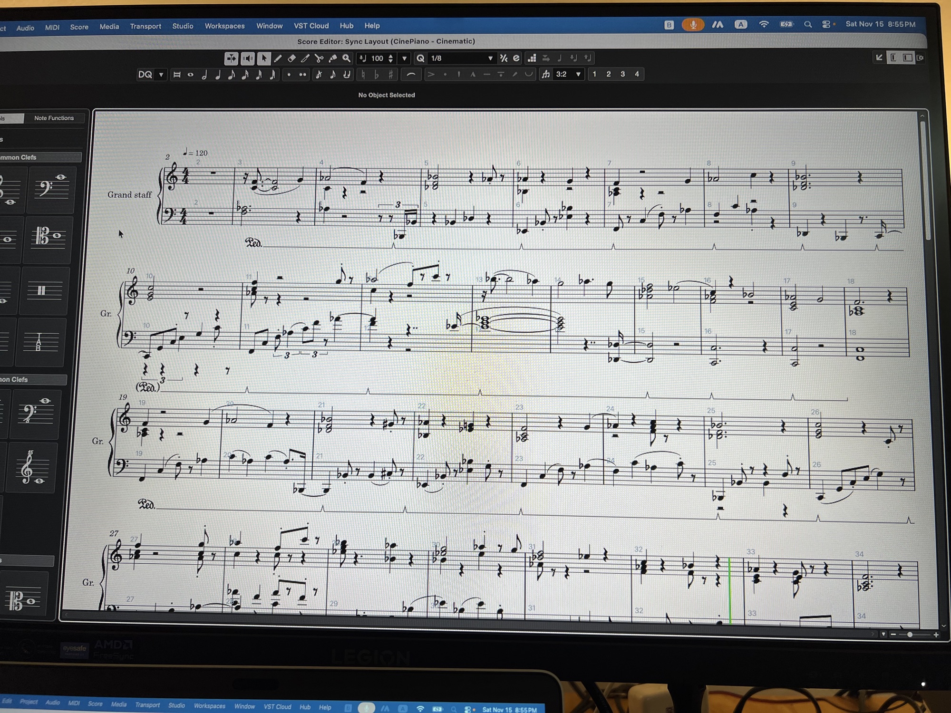Image resolution: width=951 pixels, height=713 pixels.
Task: Click the Note Functions tab
Action: [x=54, y=118]
